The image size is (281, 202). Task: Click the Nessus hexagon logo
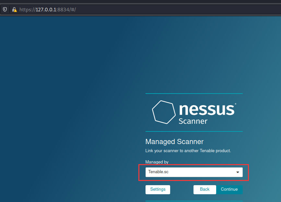tap(164, 112)
